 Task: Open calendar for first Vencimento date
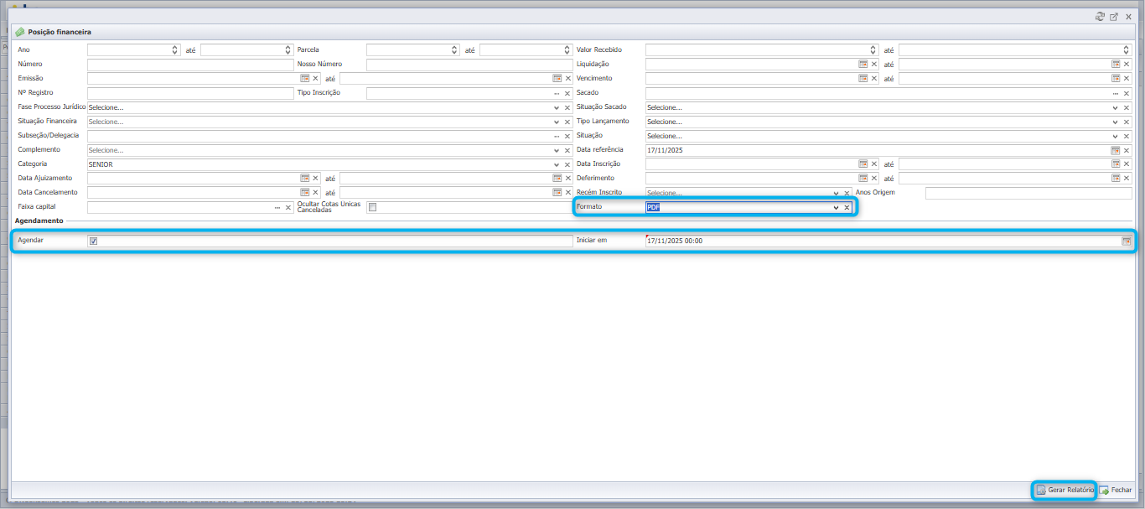tap(863, 79)
